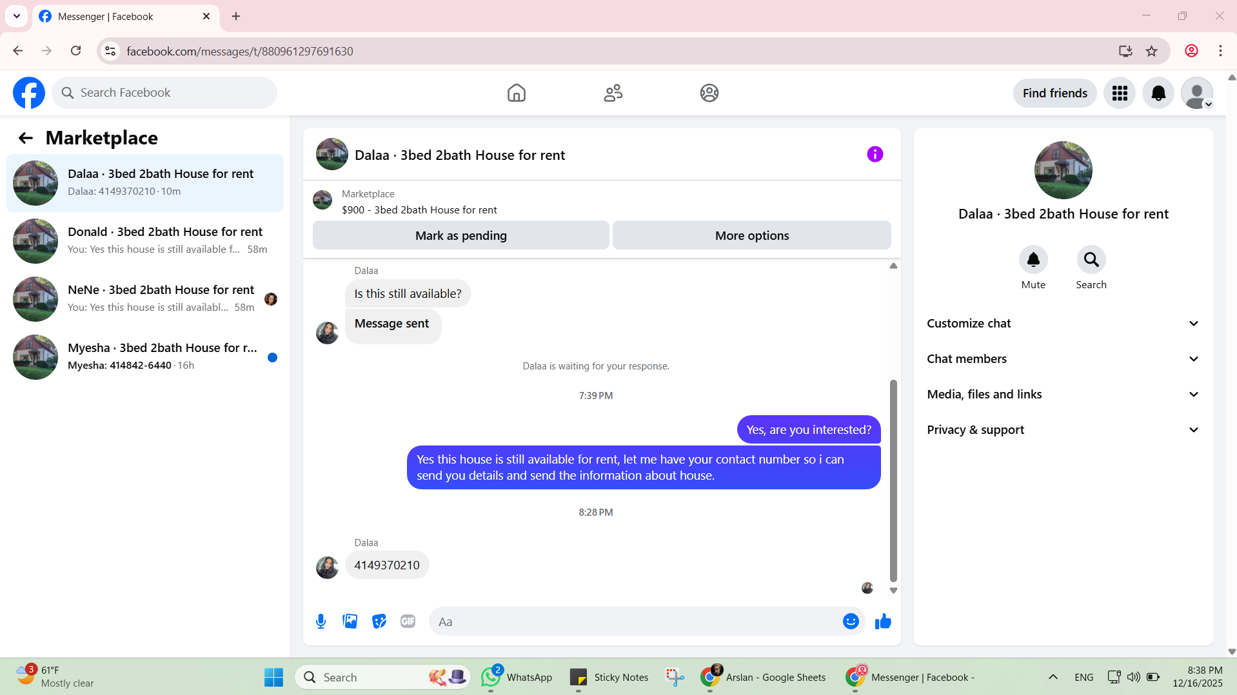The image size is (1237, 695).
Task: Click the Find friends button
Action: click(1054, 93)
